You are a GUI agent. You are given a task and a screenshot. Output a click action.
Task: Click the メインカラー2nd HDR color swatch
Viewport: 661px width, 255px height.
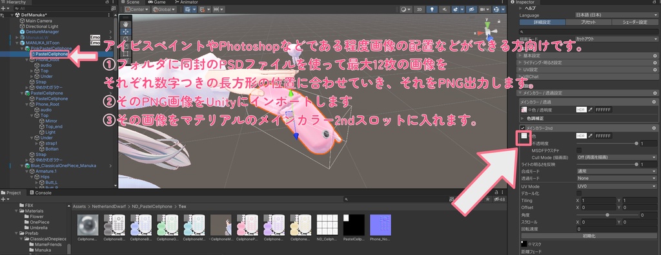(582, 136)
